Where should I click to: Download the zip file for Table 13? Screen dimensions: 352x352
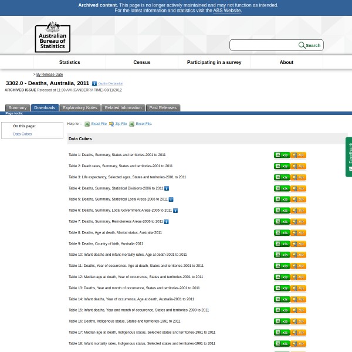click(298, 288)
